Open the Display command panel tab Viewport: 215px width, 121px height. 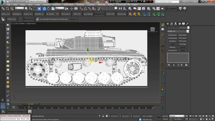pos(183,24)
